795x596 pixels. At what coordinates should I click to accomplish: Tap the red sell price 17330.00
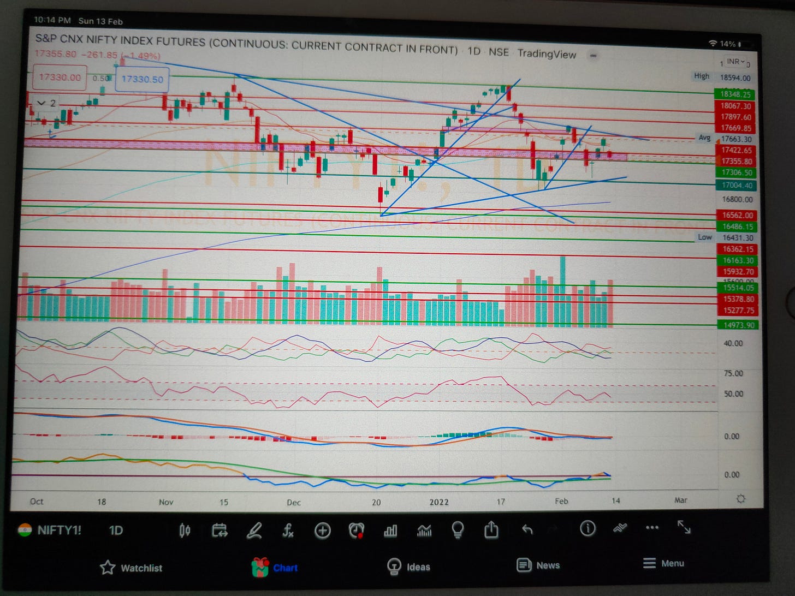[x=60, y=78]
